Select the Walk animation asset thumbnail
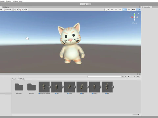The width and height of the screenshot is (158, 118). pyautogui.click(x=107, y=87)
